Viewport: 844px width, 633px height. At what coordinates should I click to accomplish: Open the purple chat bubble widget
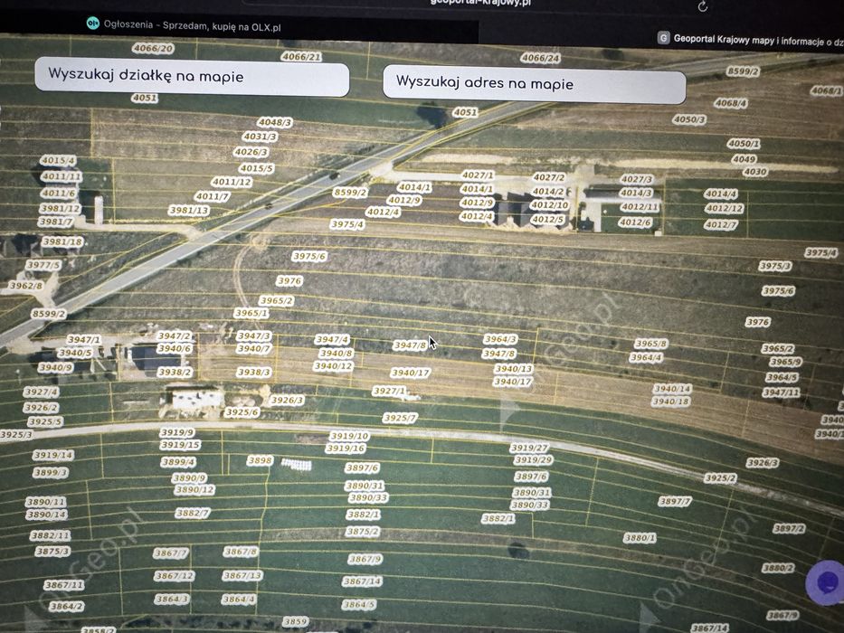point(827,583)
